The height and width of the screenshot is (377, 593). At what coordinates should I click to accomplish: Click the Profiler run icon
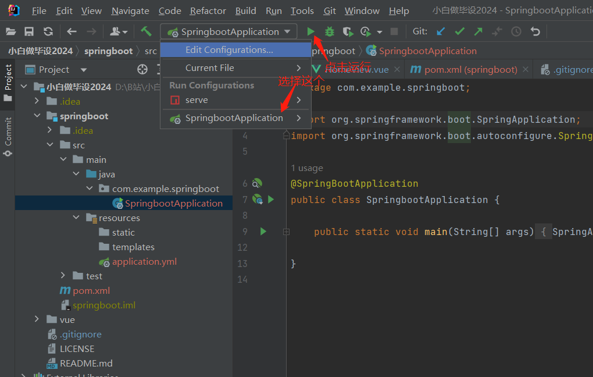pyautogui.click(x=366, y=32)
